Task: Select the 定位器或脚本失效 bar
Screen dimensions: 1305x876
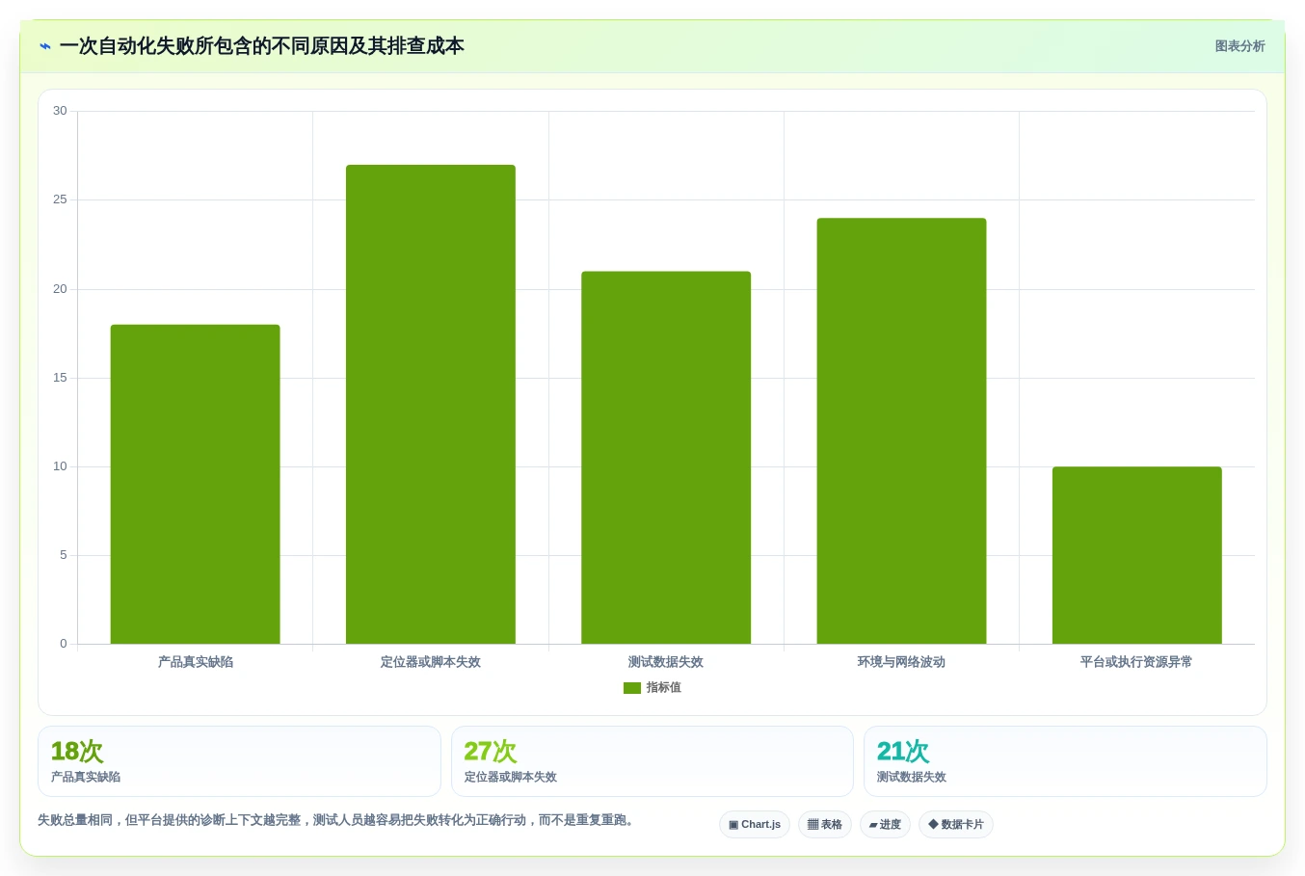Action: click(431, 405)
